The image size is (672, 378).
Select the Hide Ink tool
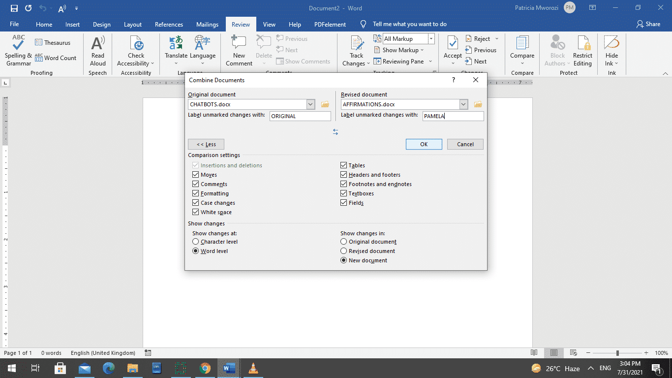coord(611,51)
